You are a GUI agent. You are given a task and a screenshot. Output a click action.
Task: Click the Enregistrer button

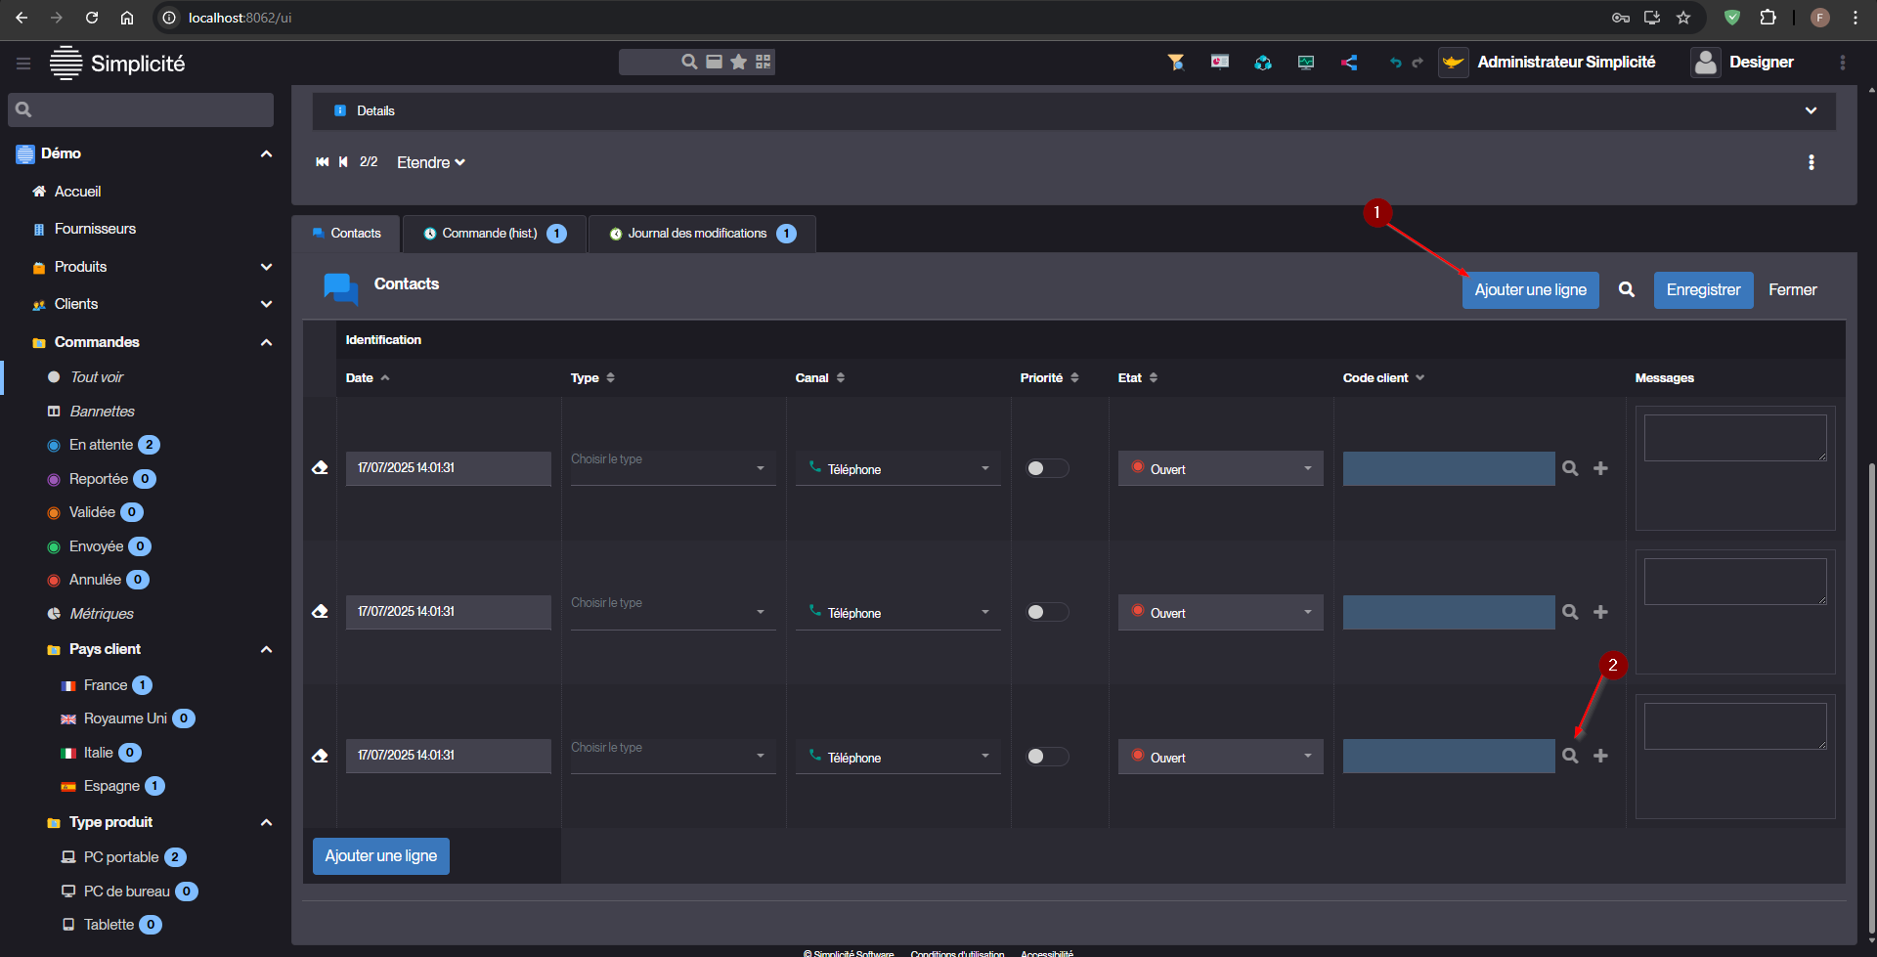click(1702, 290)
